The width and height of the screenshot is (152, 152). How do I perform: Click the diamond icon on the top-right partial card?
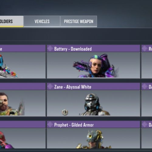pos(144,49)
